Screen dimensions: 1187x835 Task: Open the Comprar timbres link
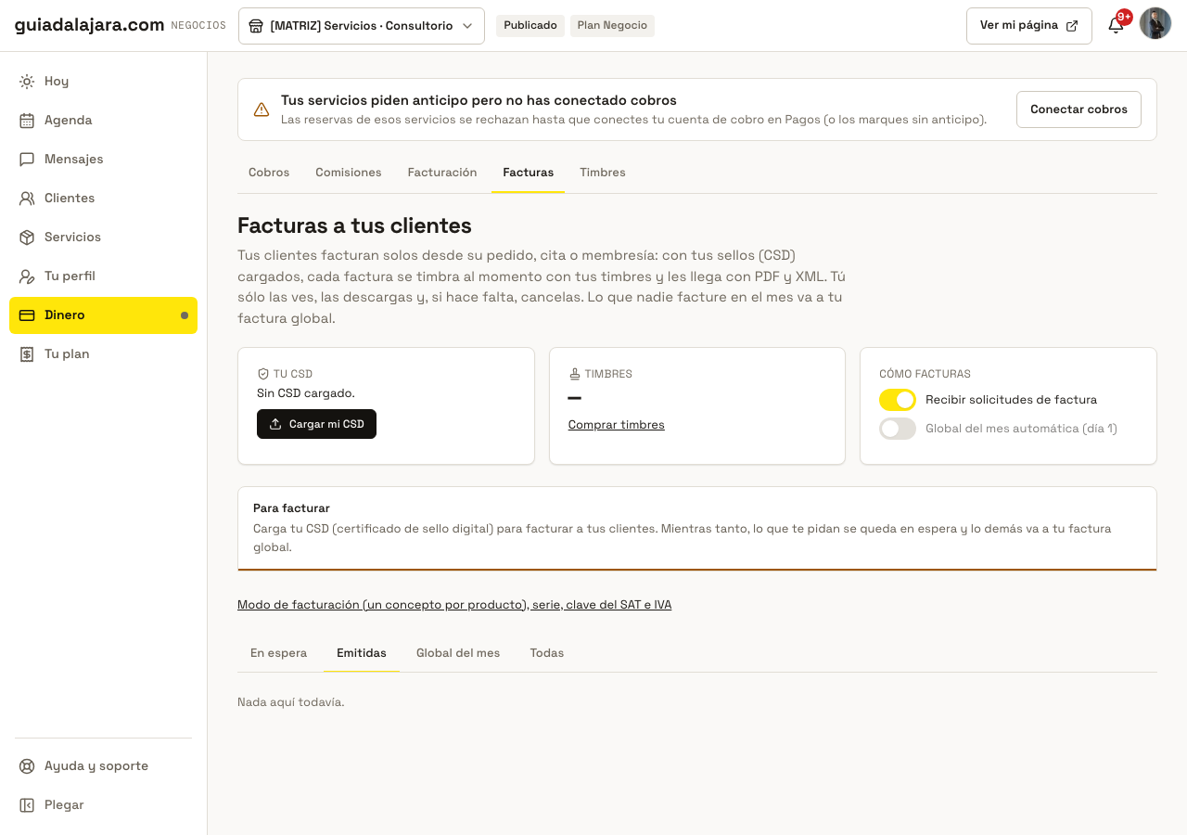click(617, 425)
